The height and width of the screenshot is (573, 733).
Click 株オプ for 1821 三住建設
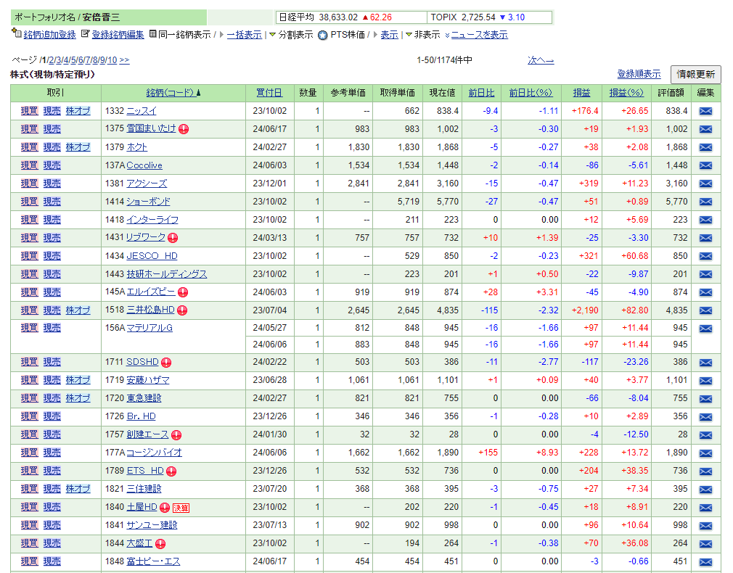tap(78, 489)
